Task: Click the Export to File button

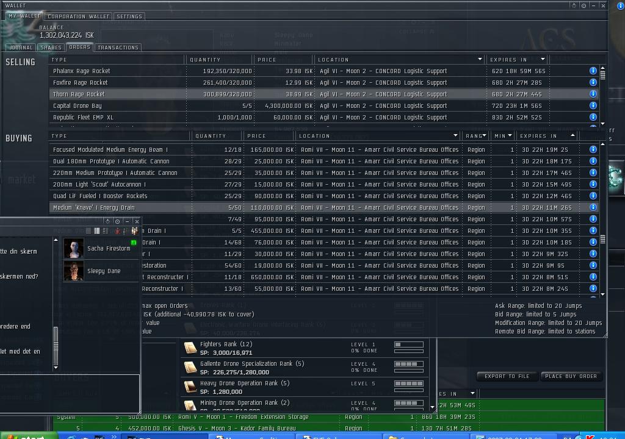Action: pyautogui.click(x=507, y=376)
